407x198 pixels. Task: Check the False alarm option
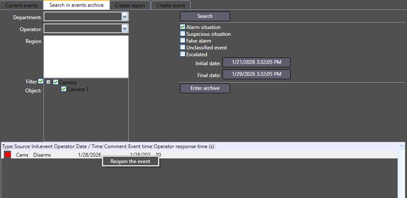(x=183, y=41)
